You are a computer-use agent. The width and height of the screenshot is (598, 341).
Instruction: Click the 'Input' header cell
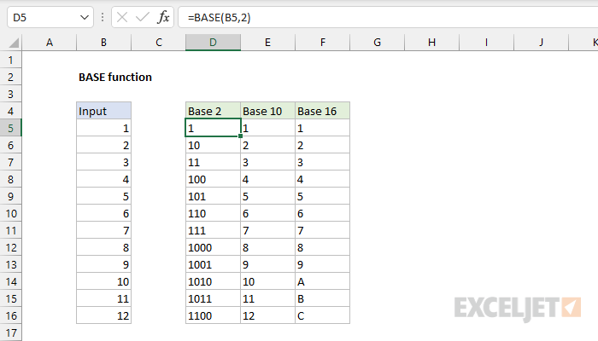tap(103, 111)
